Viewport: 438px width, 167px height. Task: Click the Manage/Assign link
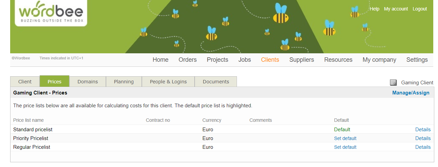coord(411,93)
